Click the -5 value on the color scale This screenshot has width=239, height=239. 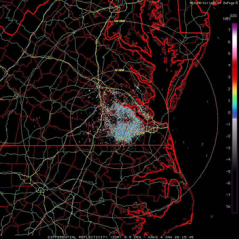click(228, 172)
